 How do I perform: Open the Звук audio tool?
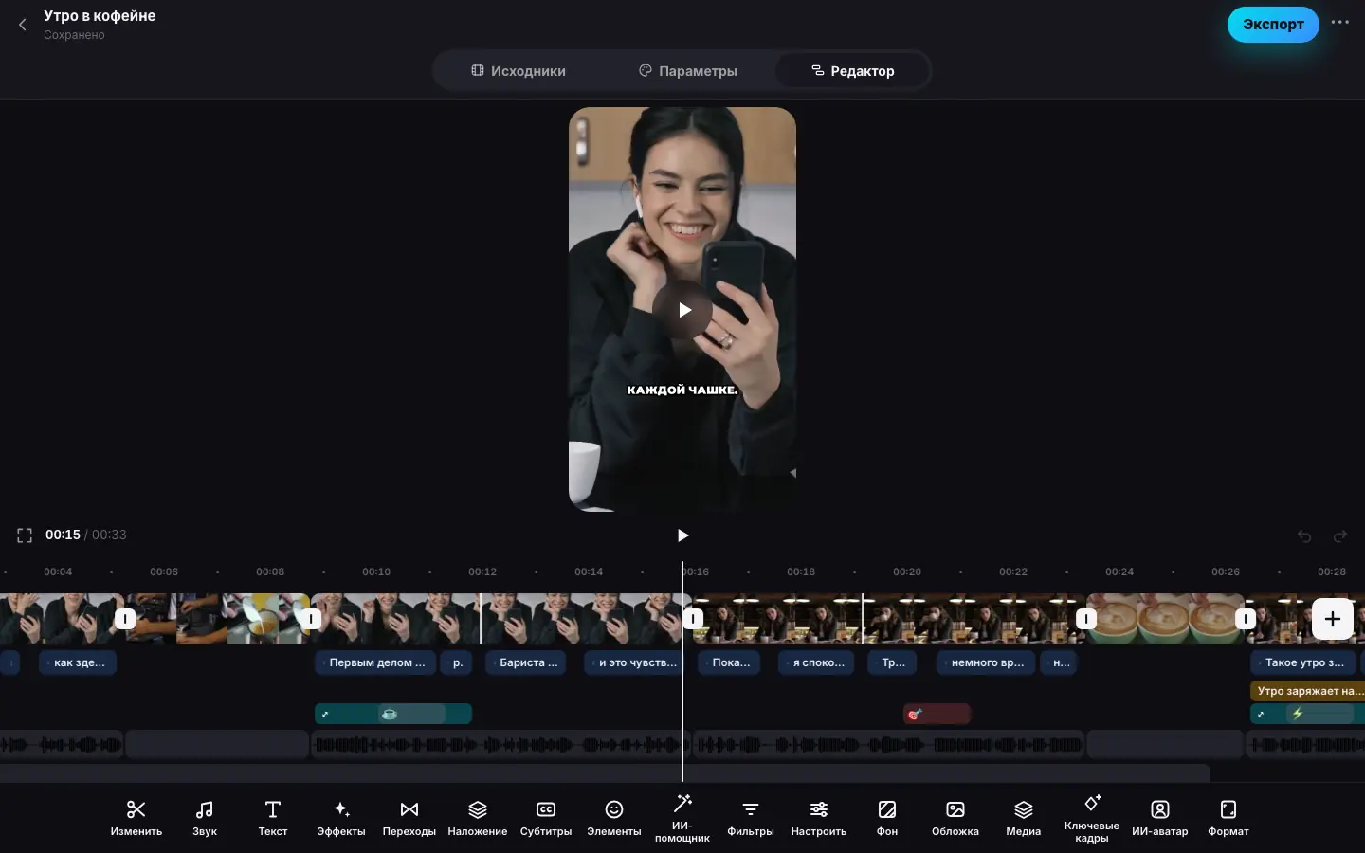coord(205,818)
